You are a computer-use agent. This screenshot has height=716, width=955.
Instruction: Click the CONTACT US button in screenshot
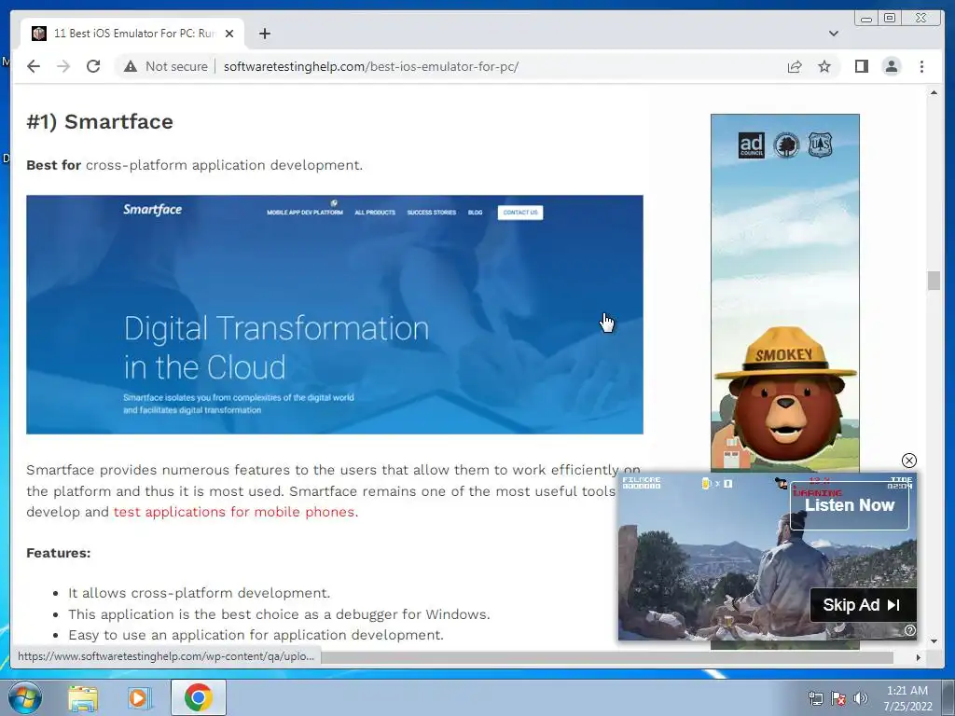tap(520, 213)
